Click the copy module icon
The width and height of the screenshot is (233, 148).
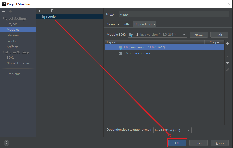coord(53,11)
